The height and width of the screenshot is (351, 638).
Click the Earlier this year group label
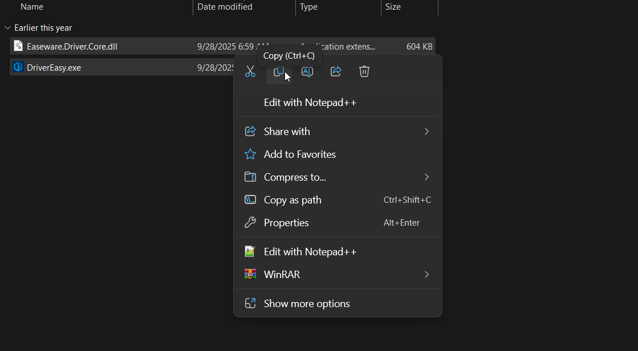point(43,28)
